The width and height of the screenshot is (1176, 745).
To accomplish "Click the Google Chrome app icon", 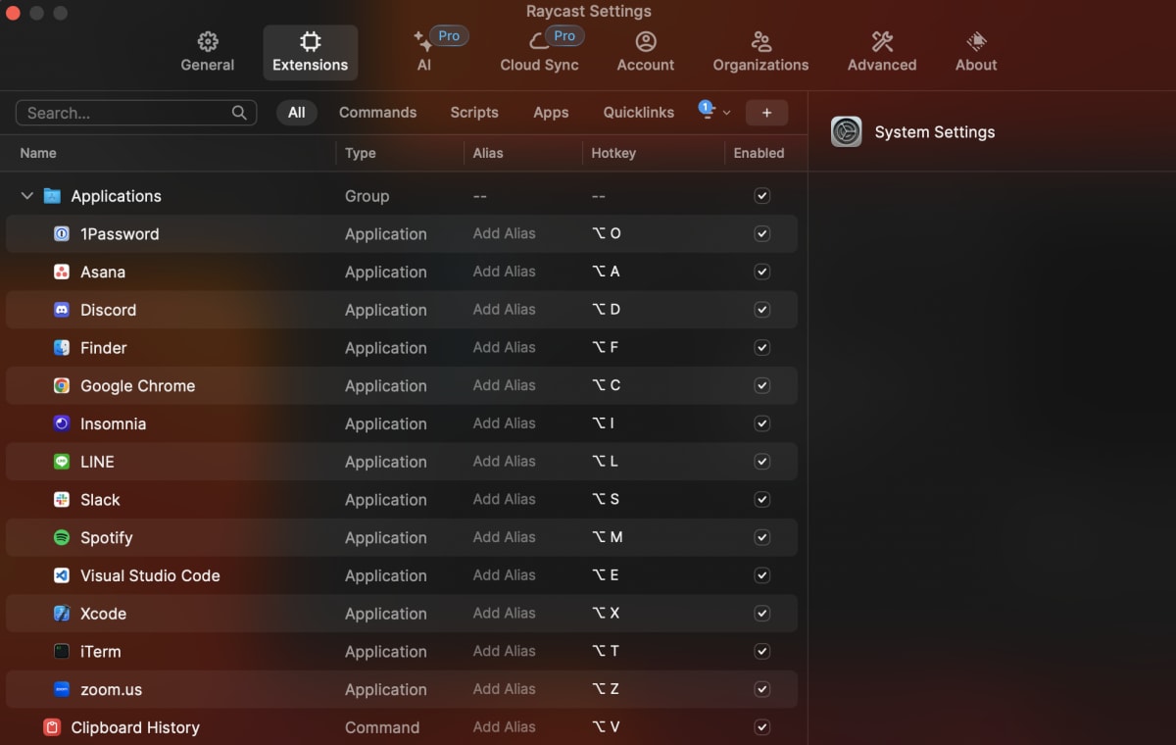I will click(62, 386).
